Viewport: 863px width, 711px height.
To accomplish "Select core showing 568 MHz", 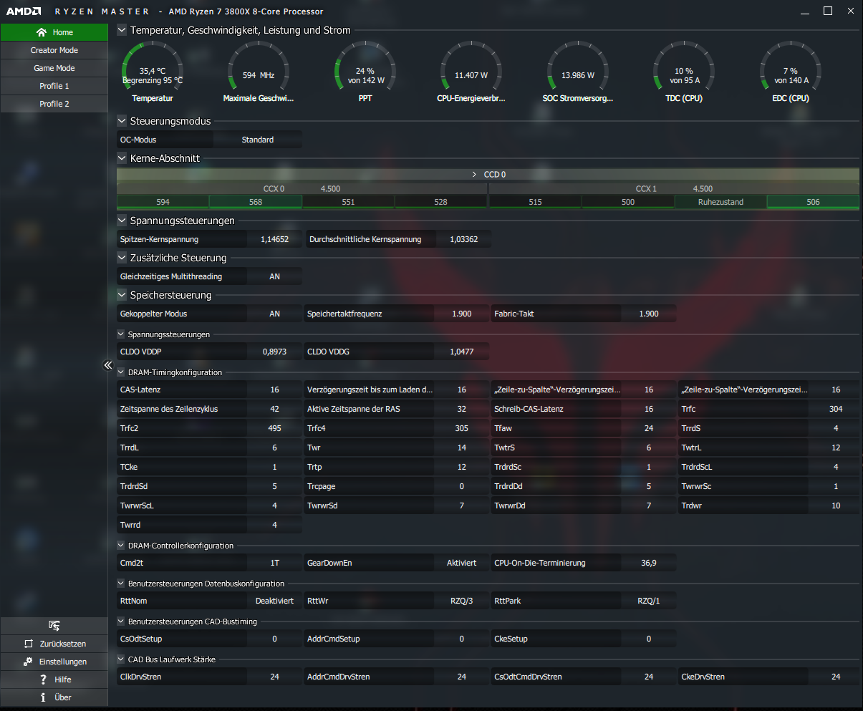I will pyautogui.click(x=256, y=202).
